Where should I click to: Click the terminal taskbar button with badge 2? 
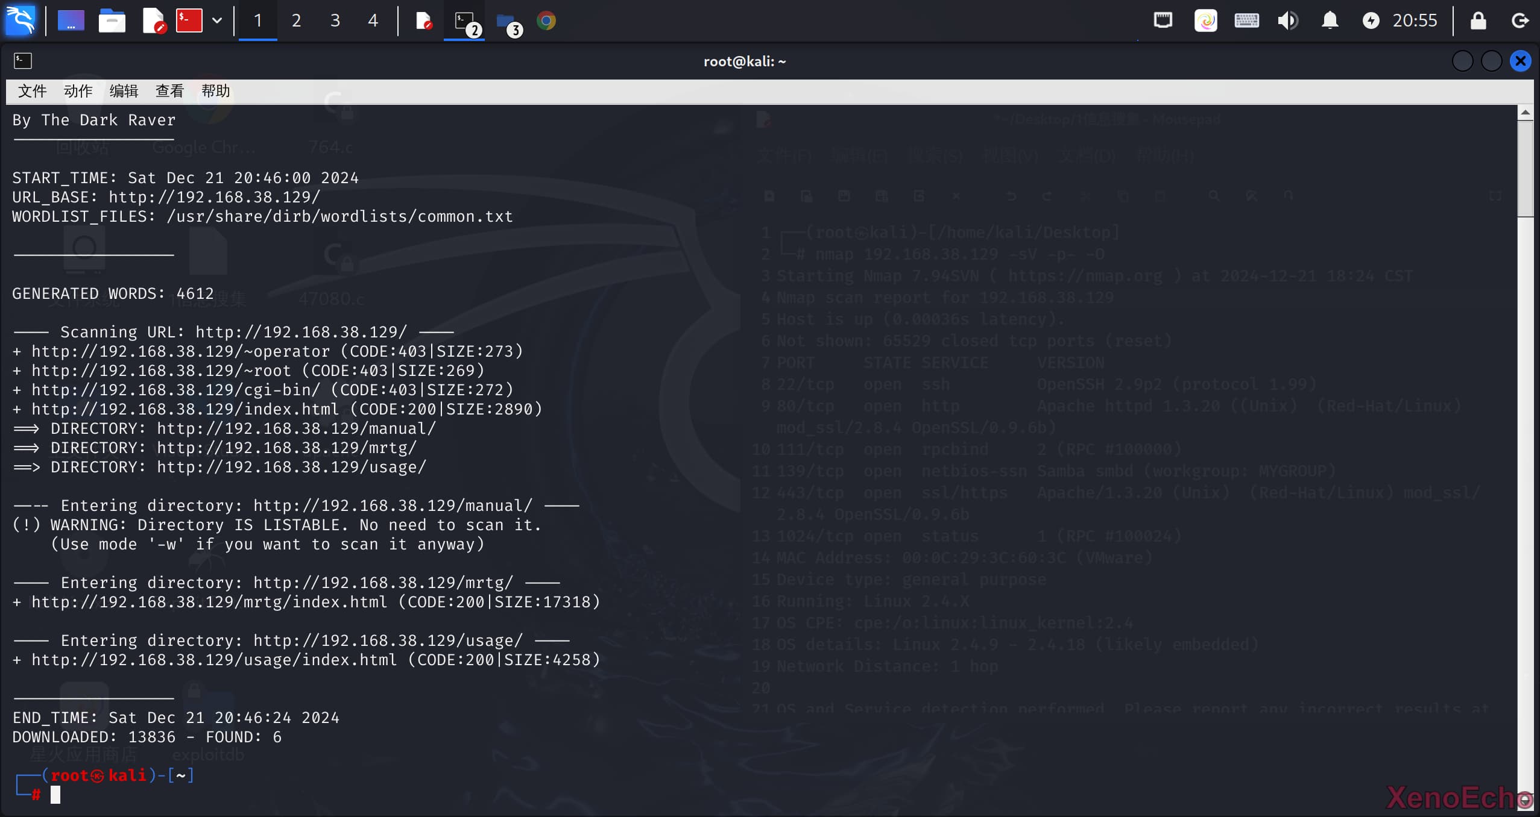click(x=464, y=21)
